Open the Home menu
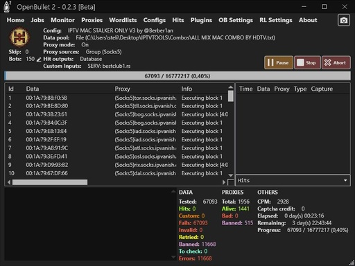The image size is (355, 266). pyautogui.click(x=15, y=20)
